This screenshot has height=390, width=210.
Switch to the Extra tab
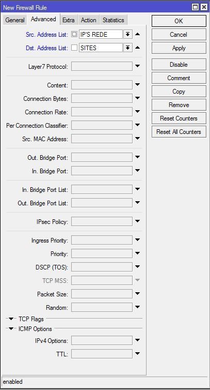pyautogui.click(x=69, y=20)
